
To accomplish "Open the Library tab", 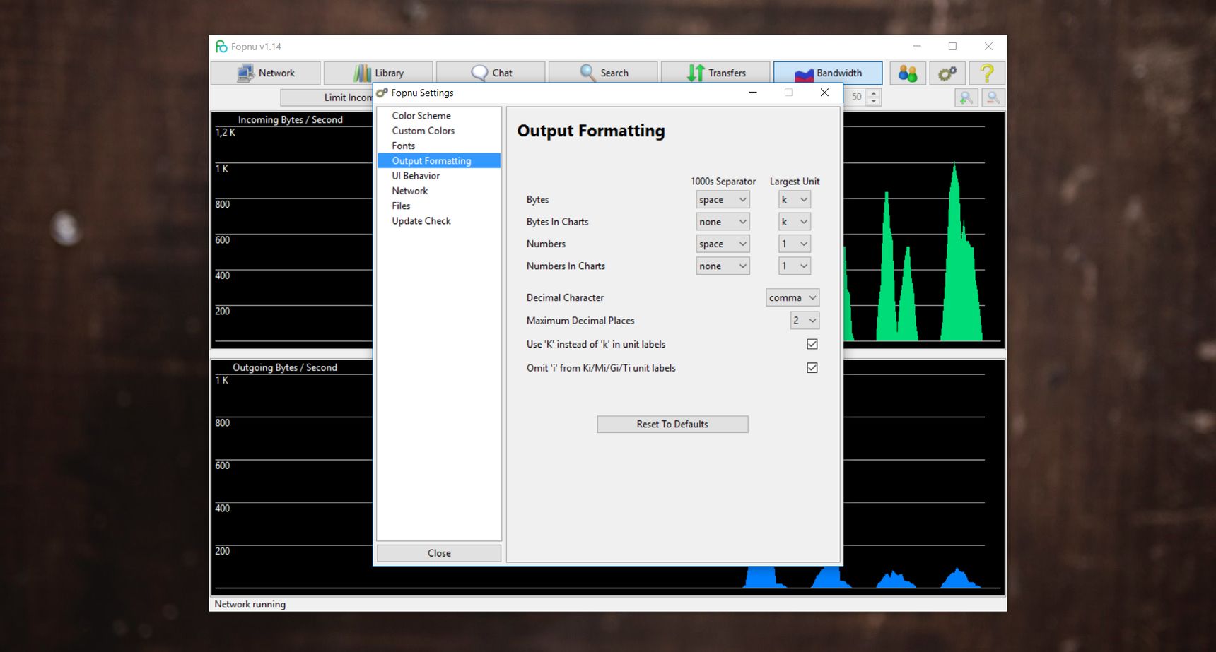I will click(x=378, y=73).
